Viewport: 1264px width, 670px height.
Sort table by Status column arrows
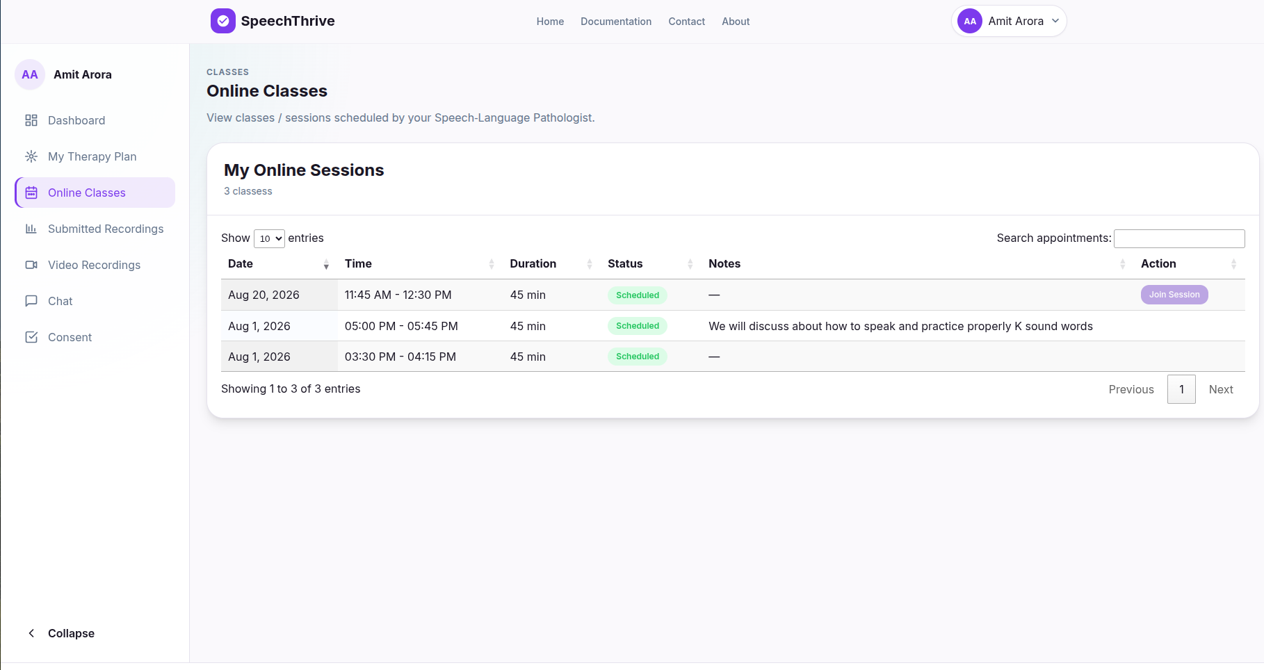coord(690,264)
